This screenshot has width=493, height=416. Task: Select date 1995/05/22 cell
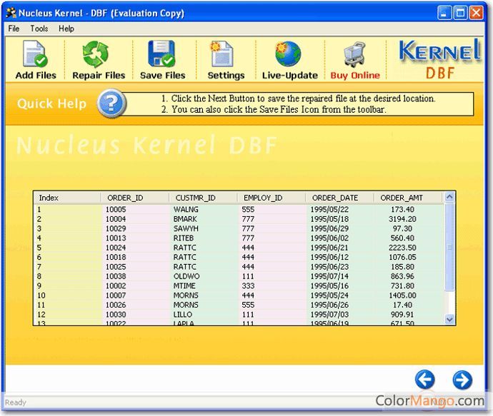[x=329, y=209]
